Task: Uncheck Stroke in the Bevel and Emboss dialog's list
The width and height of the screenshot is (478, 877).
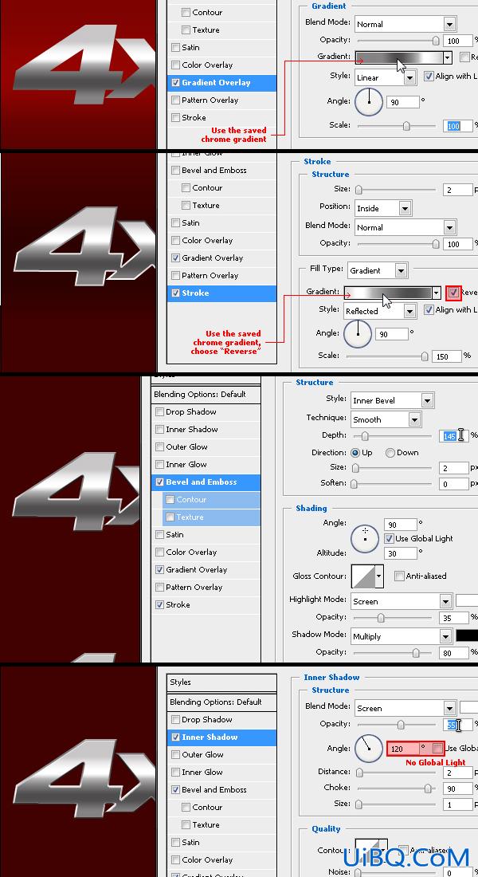Action: pyautogui.click(x=160, y=604)
